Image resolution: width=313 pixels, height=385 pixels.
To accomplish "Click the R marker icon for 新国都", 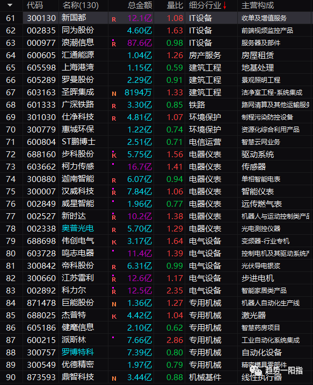I will point(114,19).
